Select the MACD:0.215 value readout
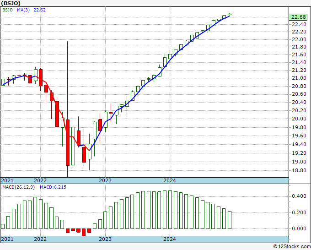The height and width of the screenshot is (250, 311). click(x=53, y=187)
